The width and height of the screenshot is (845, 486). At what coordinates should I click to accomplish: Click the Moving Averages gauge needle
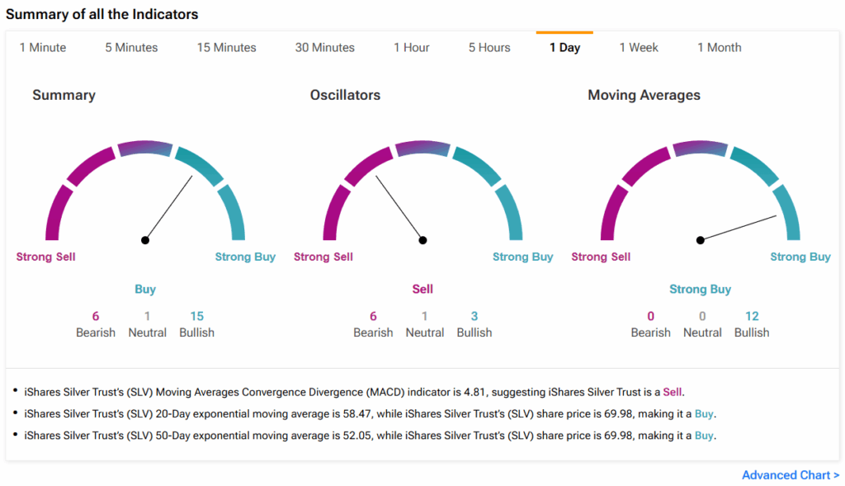click(x=739, y=228)
